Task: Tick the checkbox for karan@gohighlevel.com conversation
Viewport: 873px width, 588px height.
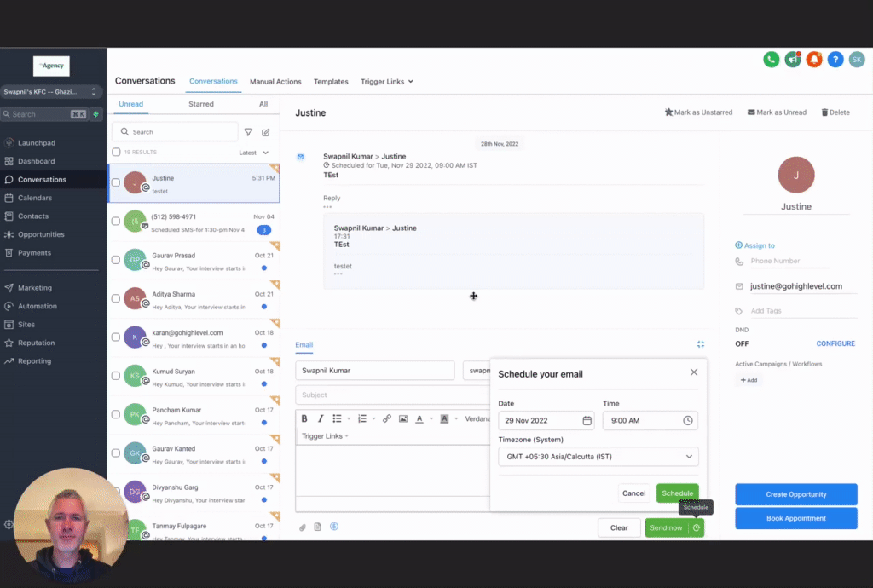Action: (x=116, y=337)
